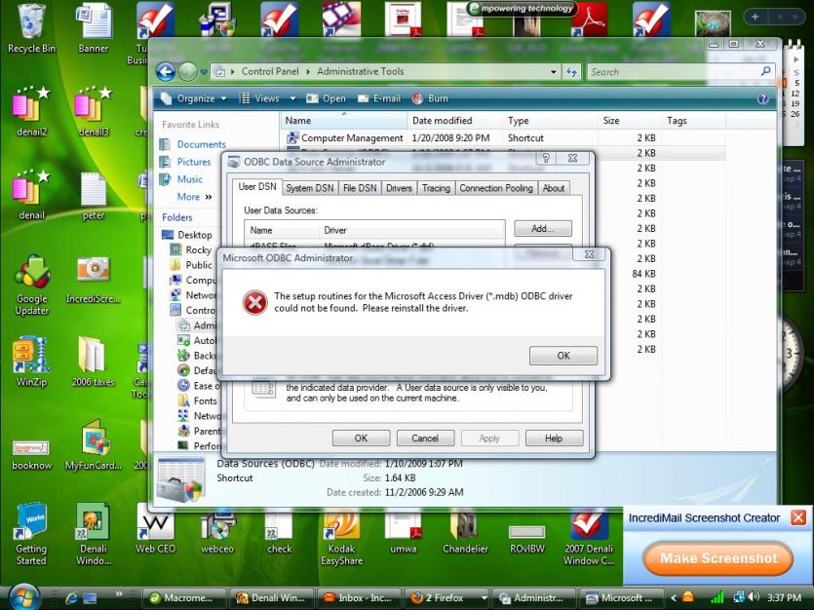Sort files by the Type column
814x610 pixels.
click(x=552, y=120)
